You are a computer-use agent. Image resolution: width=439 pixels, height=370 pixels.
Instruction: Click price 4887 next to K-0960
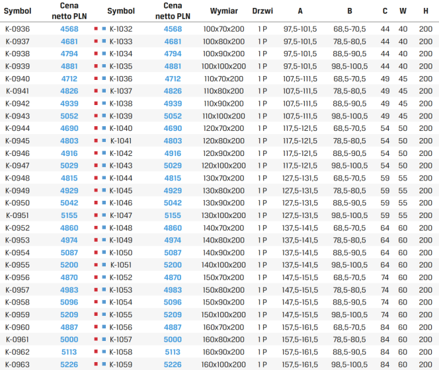69,327
